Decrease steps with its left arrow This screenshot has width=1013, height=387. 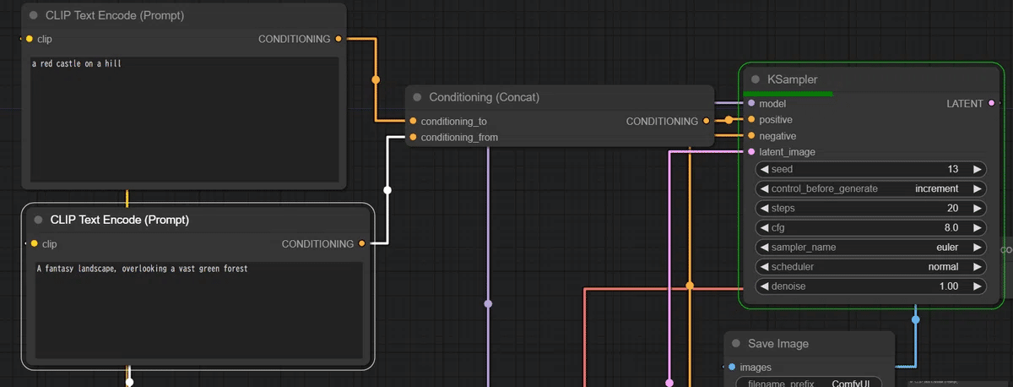point(765,209)
